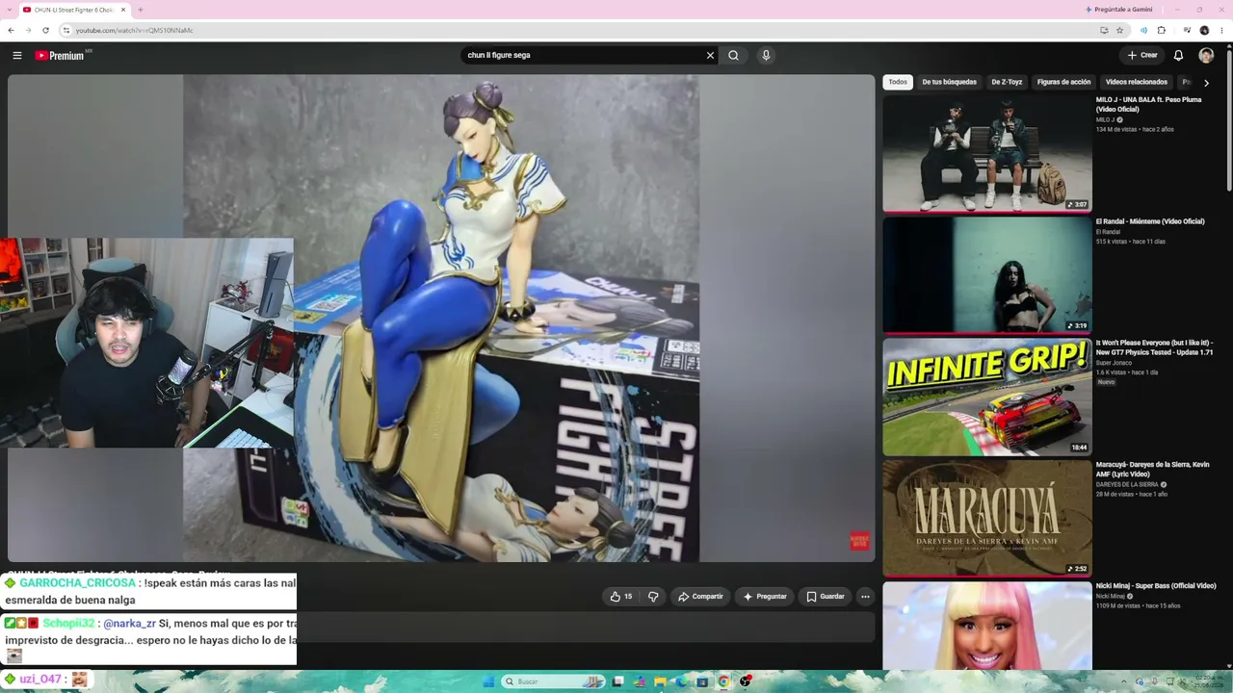Open the three-dot more actions menu below video
Screen dimensions: 1233x693
(x=865, y=597)
